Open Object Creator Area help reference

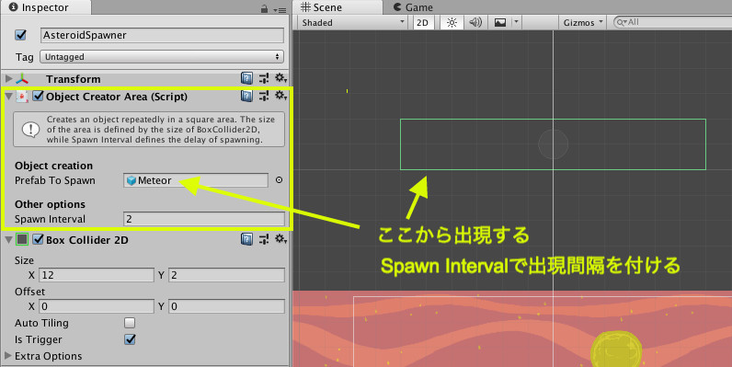(x=247, y=97)
